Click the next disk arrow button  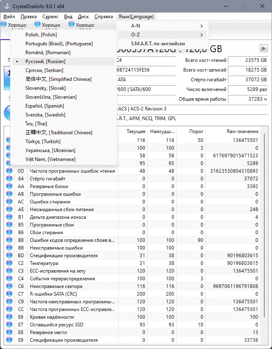point(264,48)
